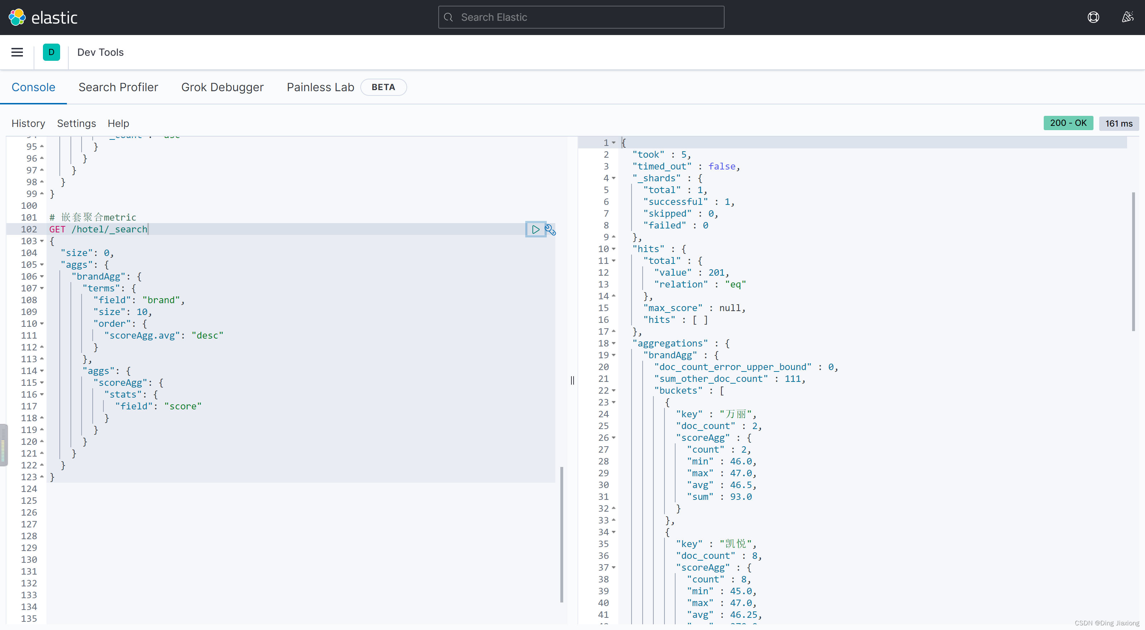Click the pane divider between editor and output
The image size is (1145, 630).
(572, 380)
